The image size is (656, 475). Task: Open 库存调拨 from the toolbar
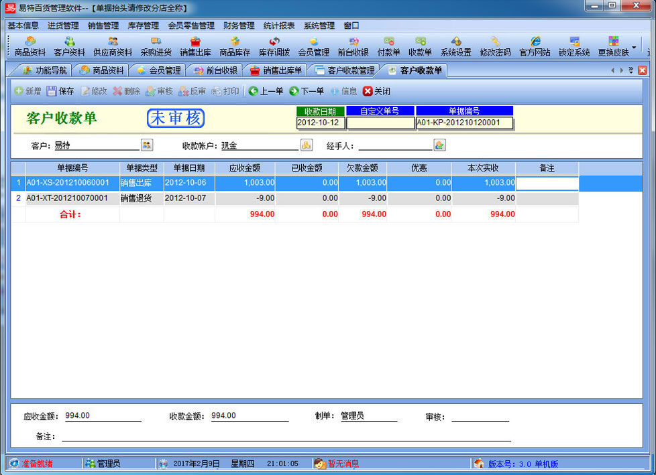(x=274, y=46)
